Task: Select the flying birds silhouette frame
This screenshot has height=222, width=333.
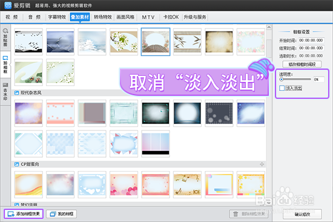Action: [x=28, y=42]
